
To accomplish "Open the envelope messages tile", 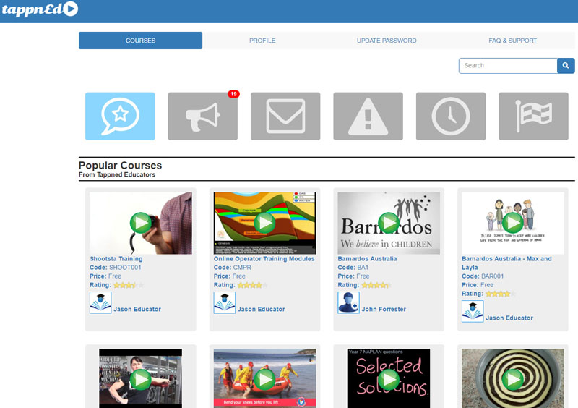I will tap(285, 116).
